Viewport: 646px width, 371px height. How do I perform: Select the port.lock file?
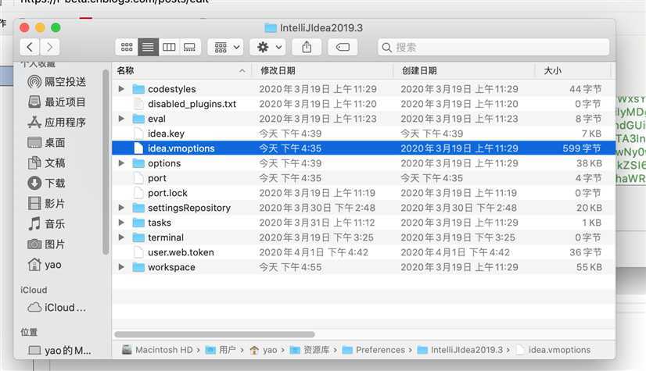364,193
